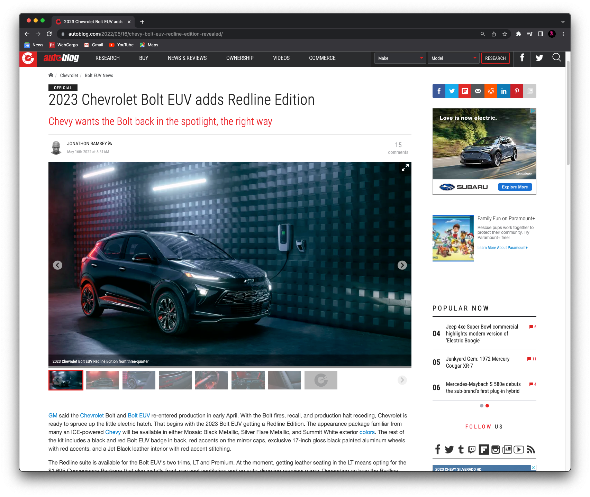Screen dimensions: 590x497
Task: Bookmark this page with star icon
Action: [x=505, y=34]
